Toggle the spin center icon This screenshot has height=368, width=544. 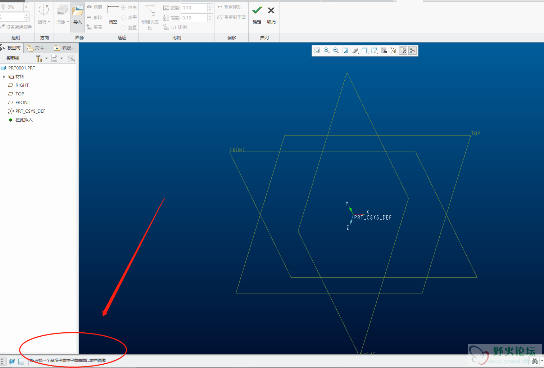point(412,51)
